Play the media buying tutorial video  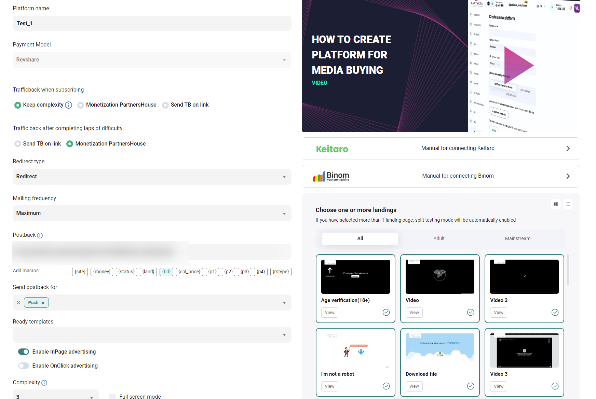tap(518, 65)
